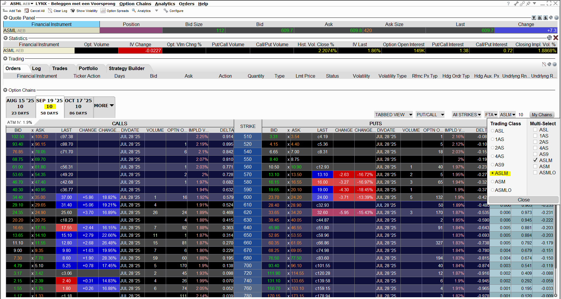
Task: Check the ASL box under Multi-Select
Action: click(x=535, y=130)
